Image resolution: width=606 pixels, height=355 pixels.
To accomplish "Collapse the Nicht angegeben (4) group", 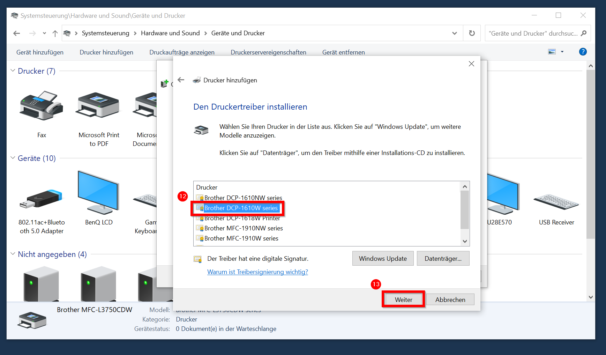I will [x=13, y=254].
